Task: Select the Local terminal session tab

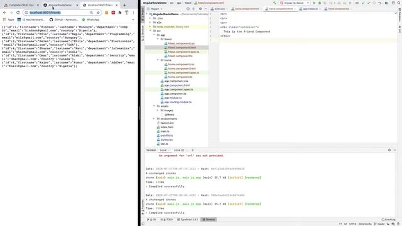Action: (x=163, y=150)
